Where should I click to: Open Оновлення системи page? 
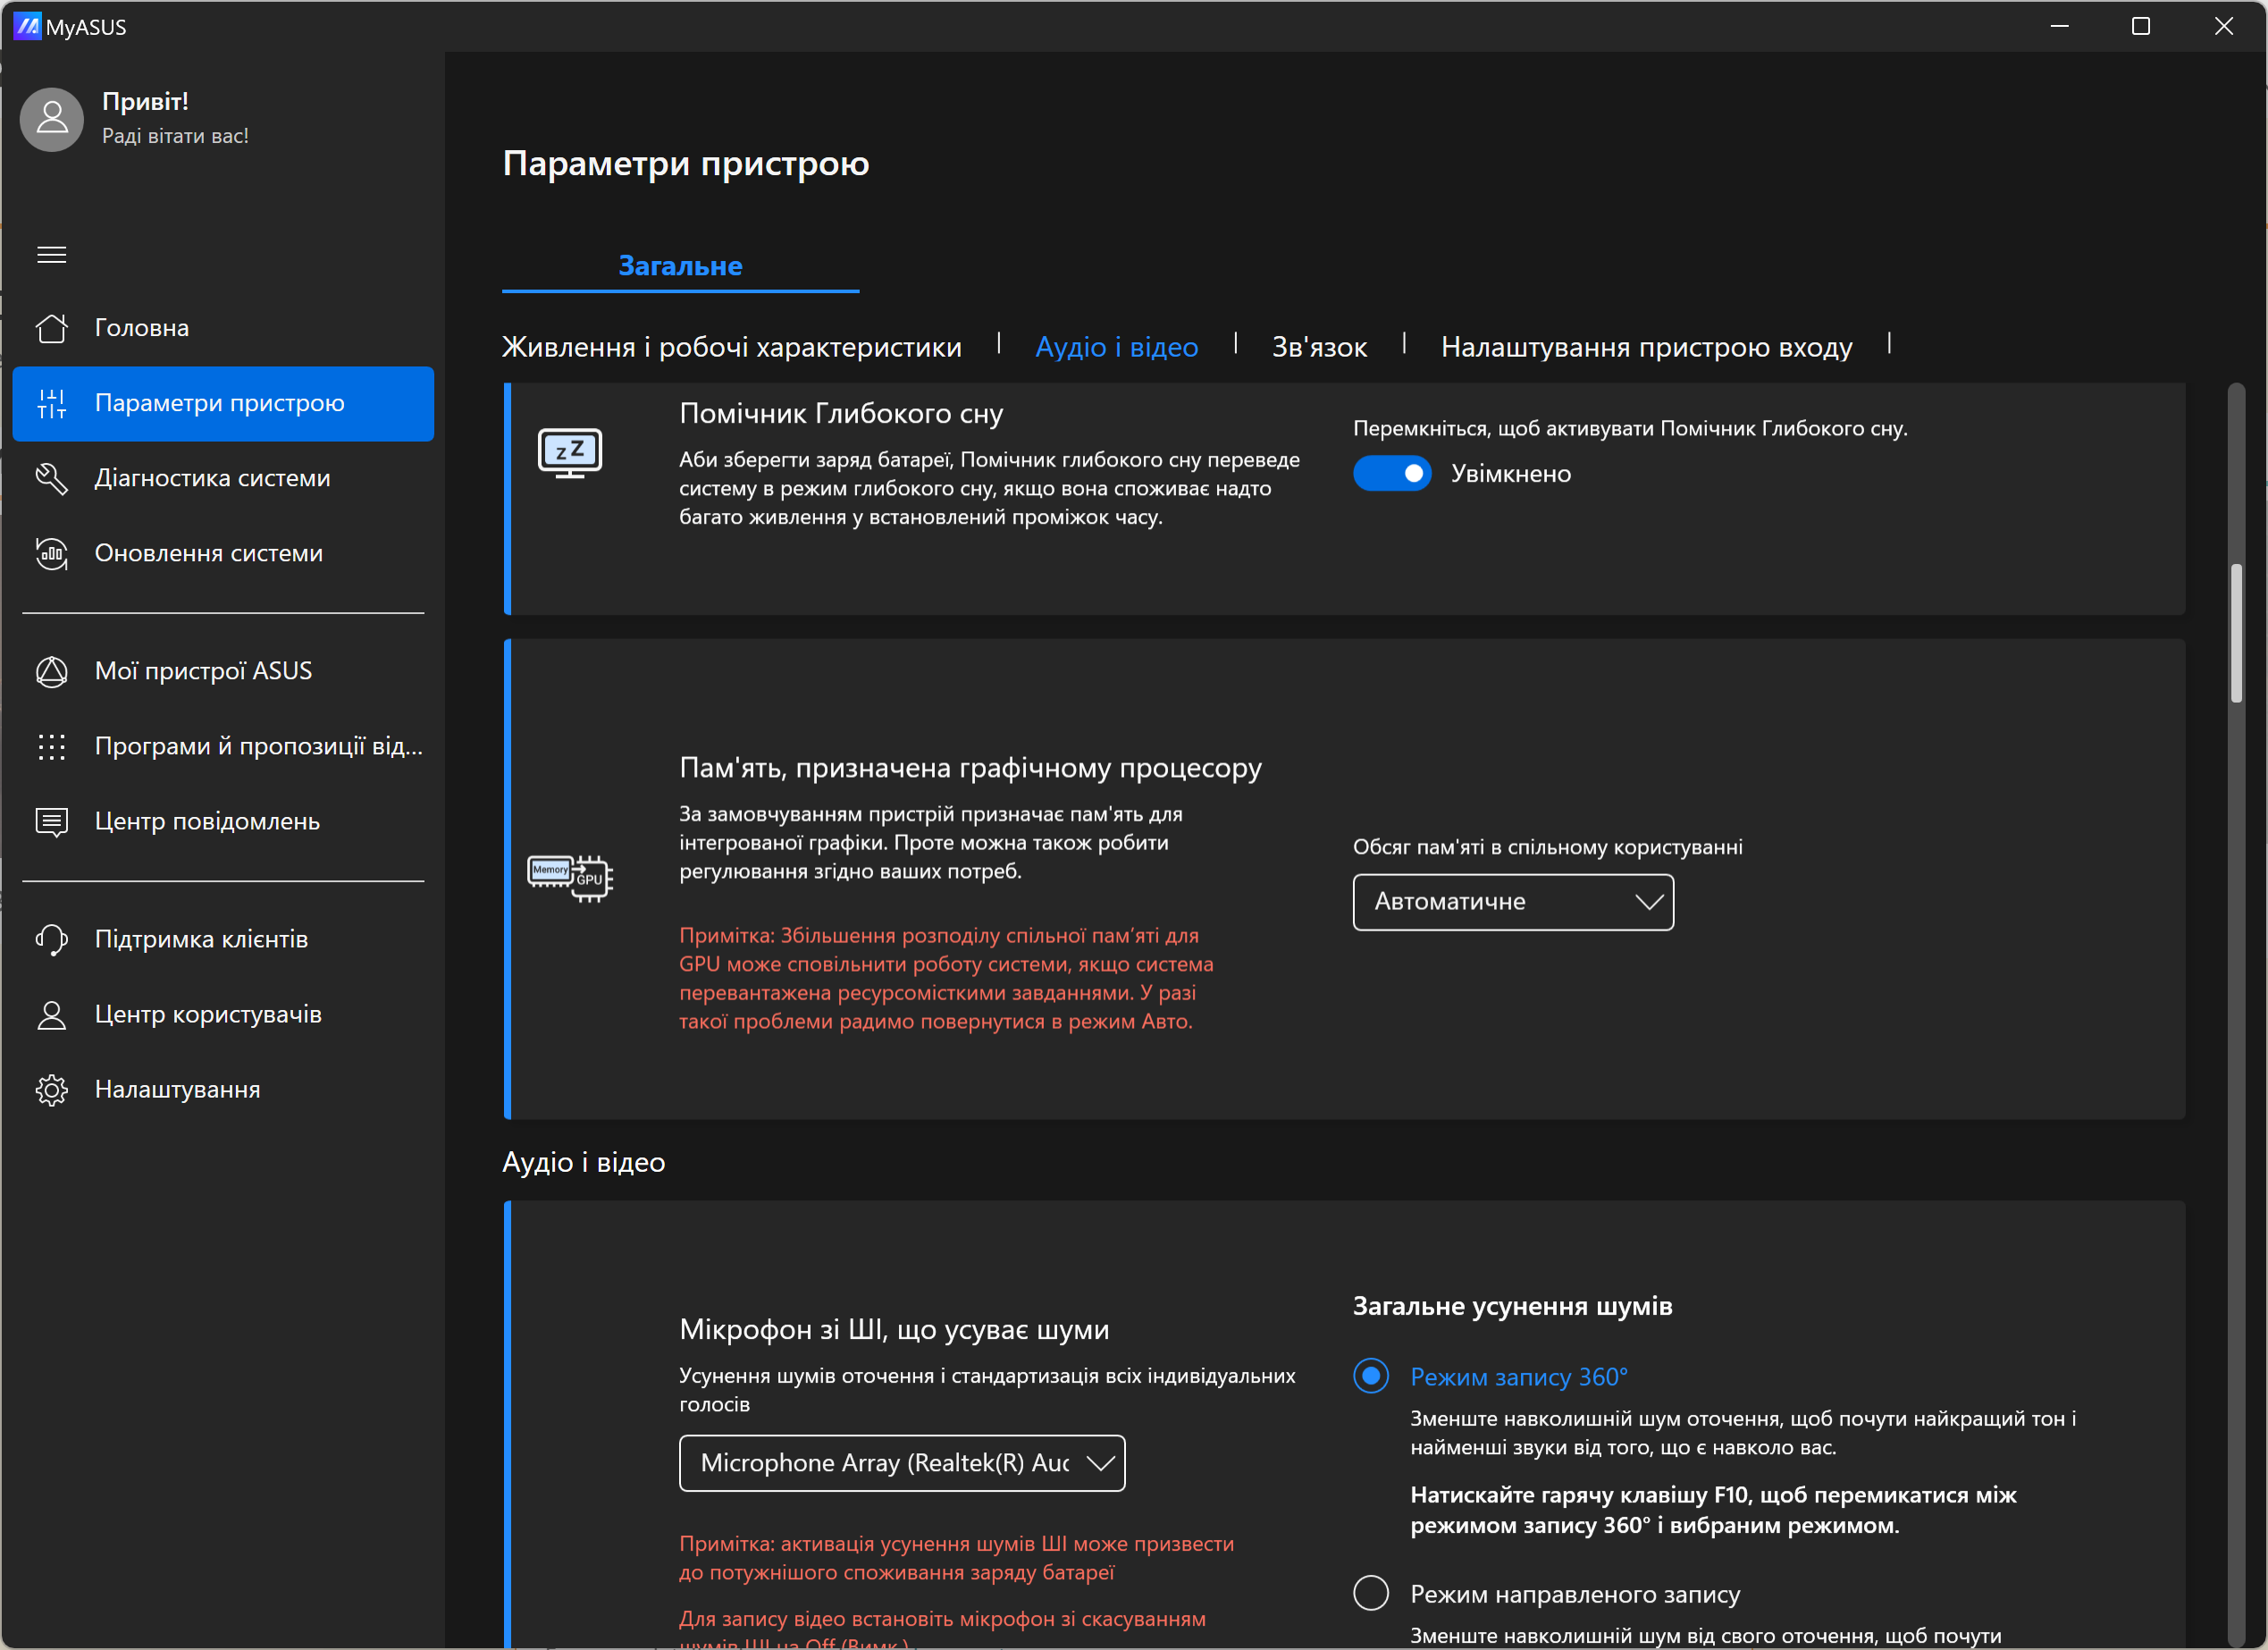(x=223, y=553)
